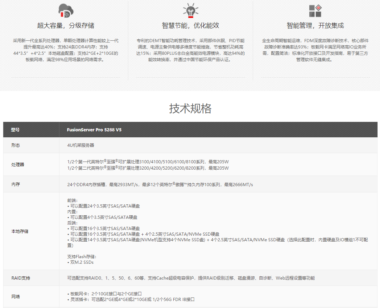Click the cloud storage capacity icon
The height and width of the screenshot is (308, 380).
tap(66, 11)
